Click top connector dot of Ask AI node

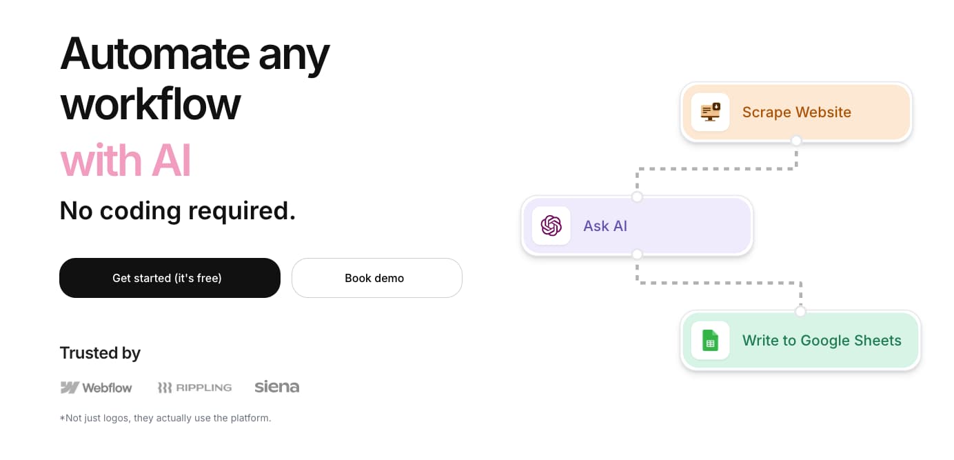637,197
